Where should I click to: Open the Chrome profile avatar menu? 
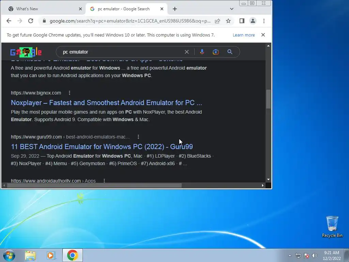(253, 21)
